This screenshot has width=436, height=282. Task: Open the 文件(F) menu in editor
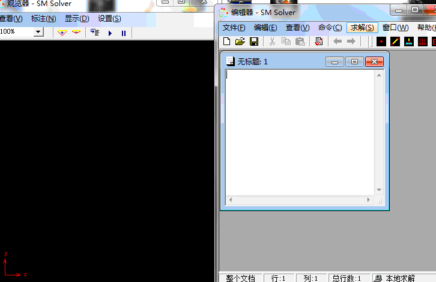click(x=234, y=28)
